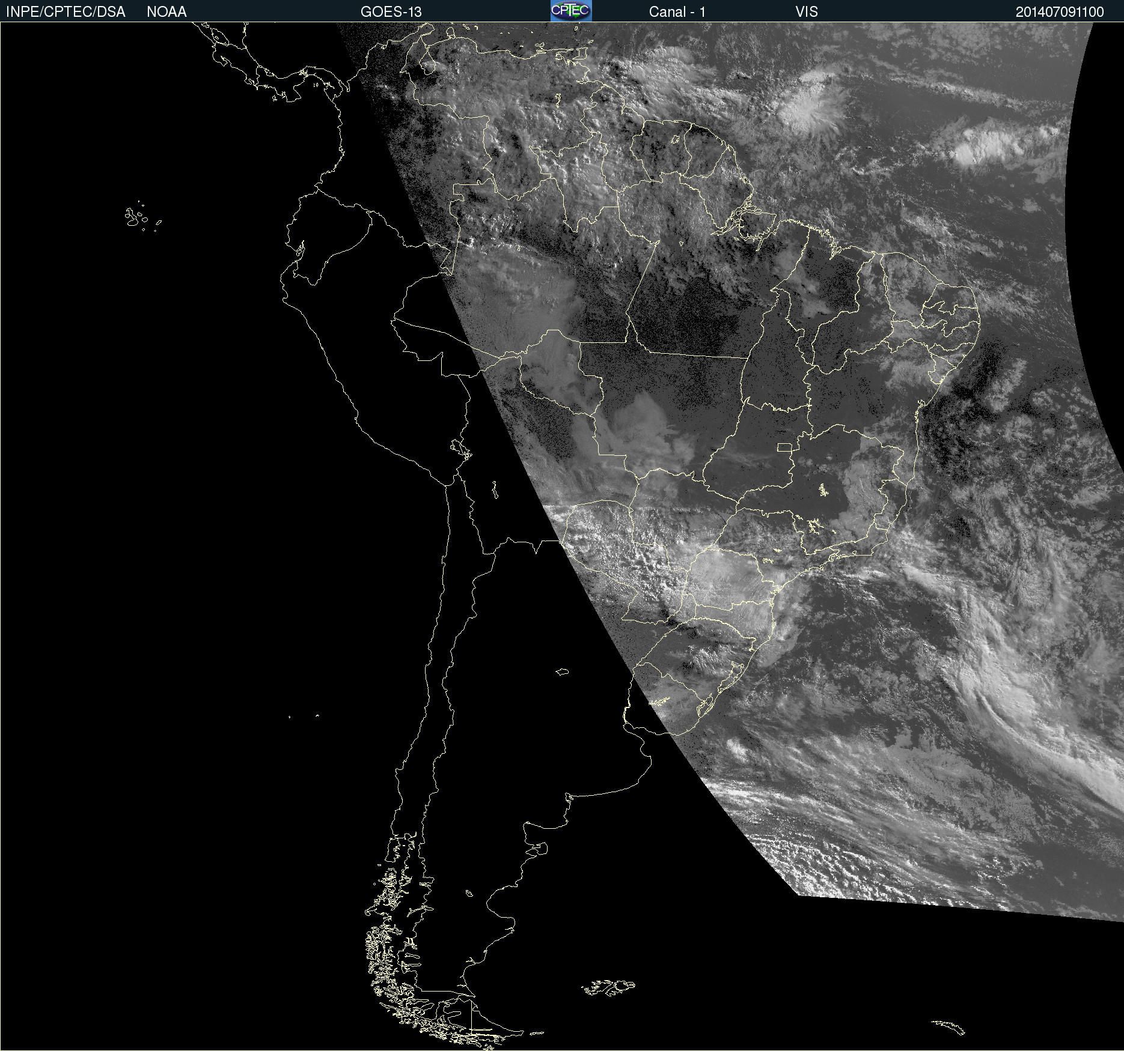
Task: Click the Canal - 1 channel label
Action: 677,12
